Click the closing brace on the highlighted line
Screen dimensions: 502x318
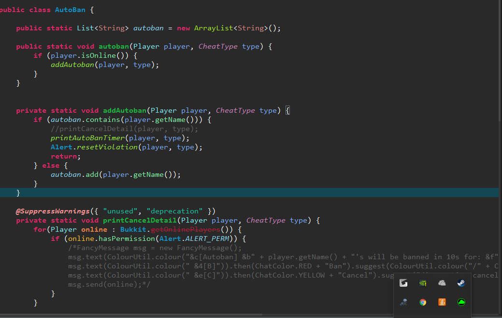click(18, 193)
